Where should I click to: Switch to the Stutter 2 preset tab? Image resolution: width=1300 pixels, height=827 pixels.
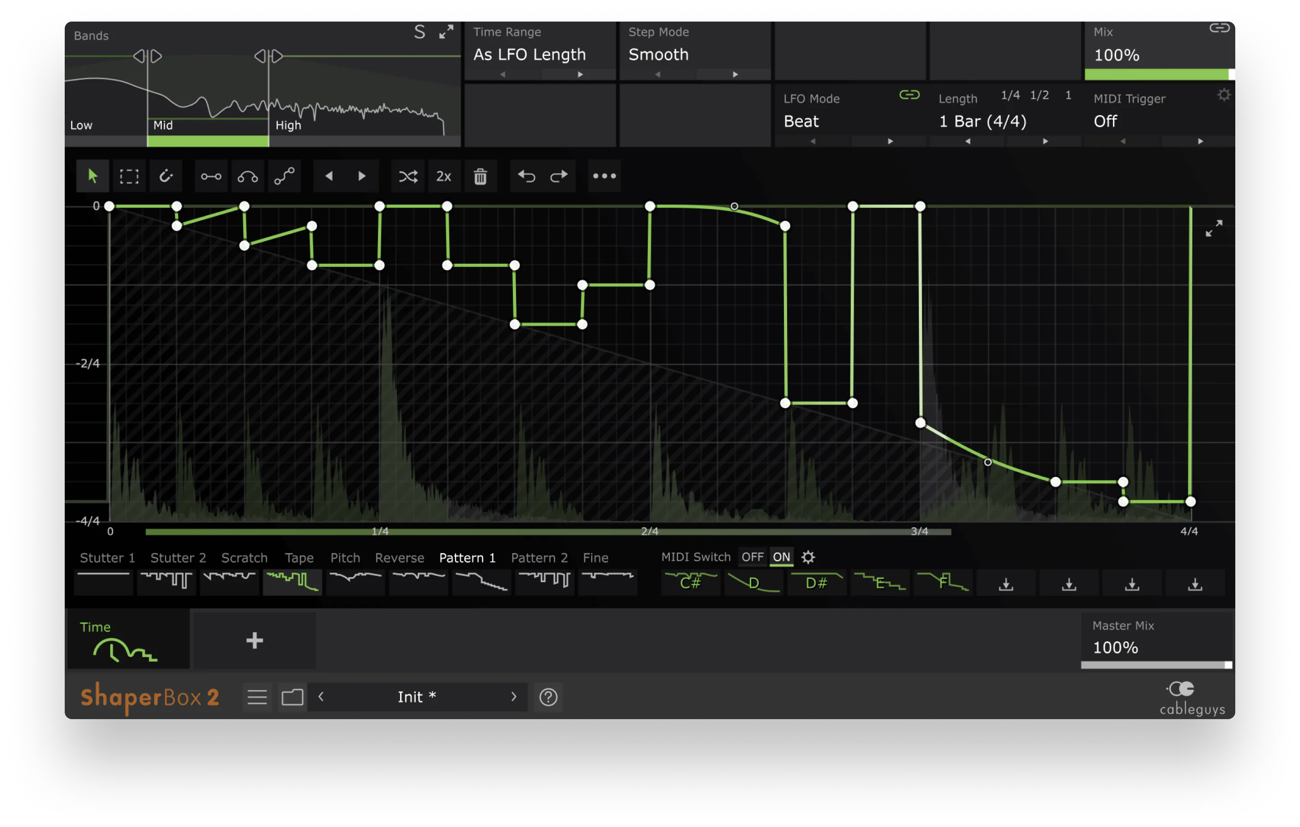click(178, 558)
